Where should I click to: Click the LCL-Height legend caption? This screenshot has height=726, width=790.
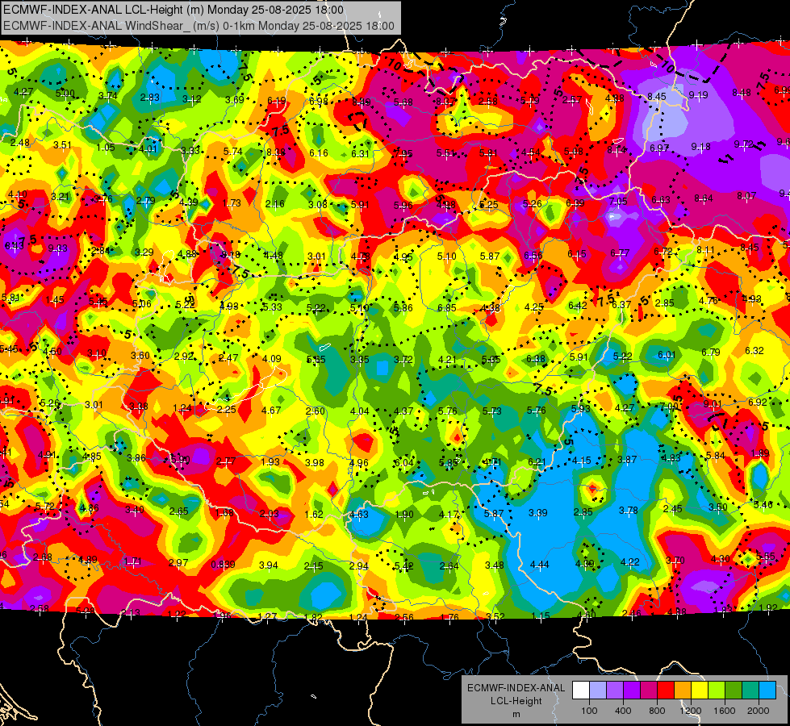coord(516,701)
